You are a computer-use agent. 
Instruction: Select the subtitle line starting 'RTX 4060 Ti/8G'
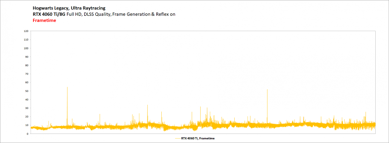click(x=104, y=14)
